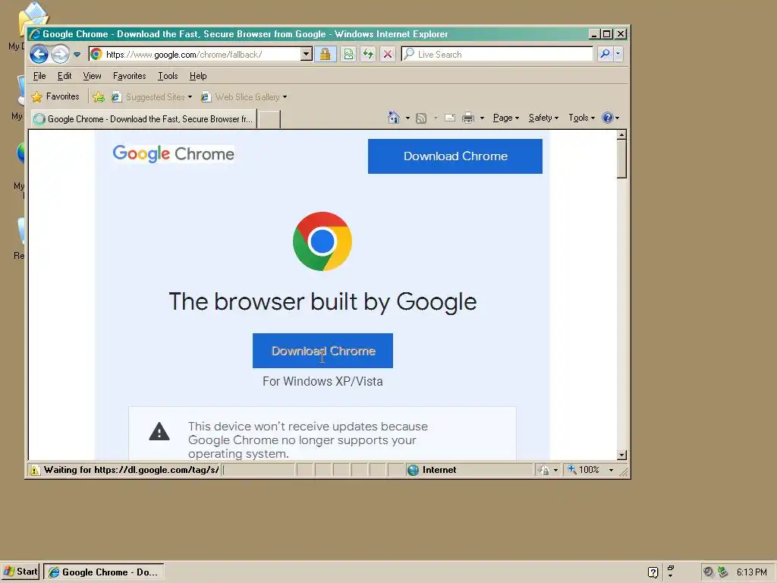Click the Internet zone globe icon
777x583 pixels.
click(413, 470)
